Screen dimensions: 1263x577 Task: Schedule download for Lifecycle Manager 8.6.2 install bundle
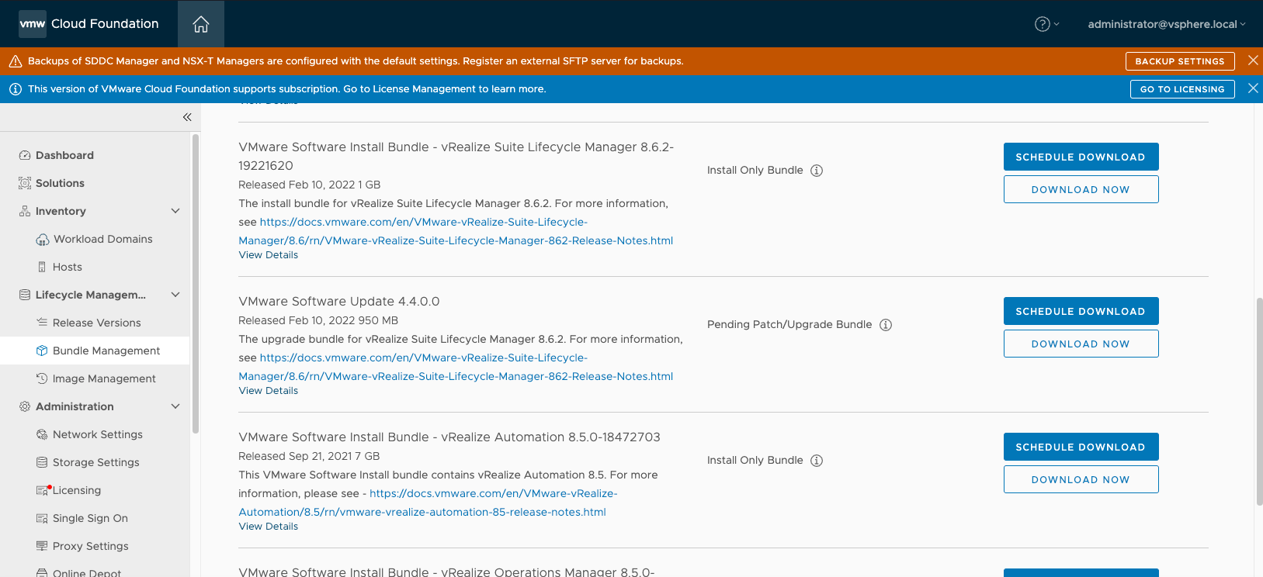1081,157
